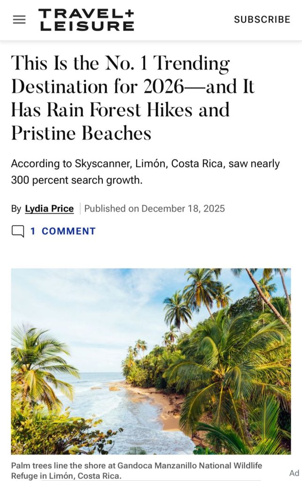This screenshot has width=302, height=481.
Task: Open the 1 Comment link
Action: point(63,231)
